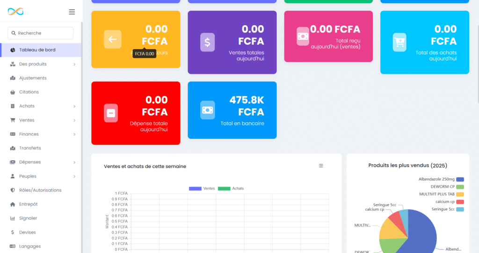Click the Ventes cart icon
Image resolution: width=479 pixels, height=253 pixels.
coord(13,120)
